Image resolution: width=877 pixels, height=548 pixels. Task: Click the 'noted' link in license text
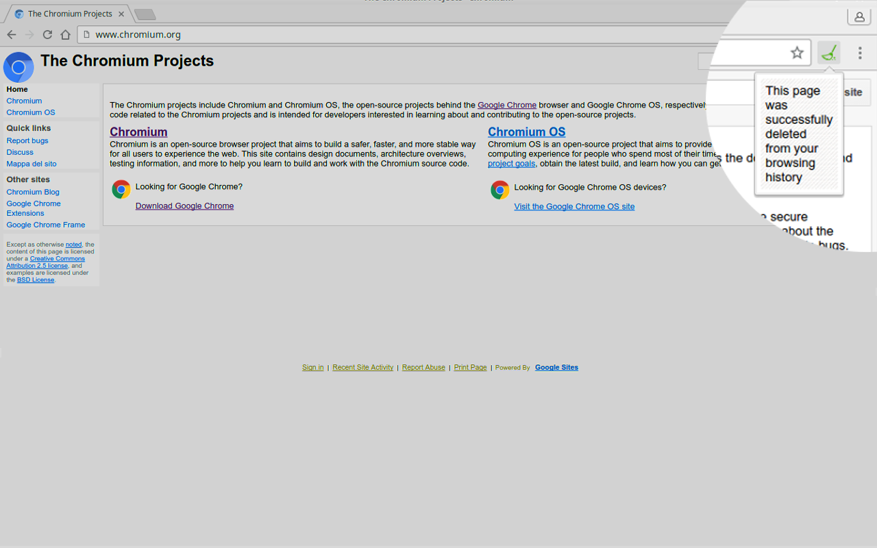click(x=73, y=245)
